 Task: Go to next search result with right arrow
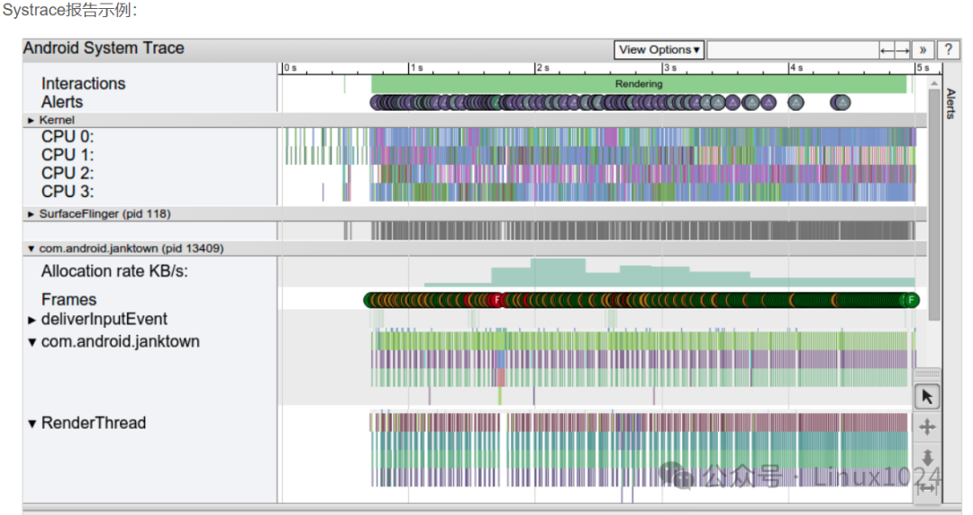tap(903, 50)
